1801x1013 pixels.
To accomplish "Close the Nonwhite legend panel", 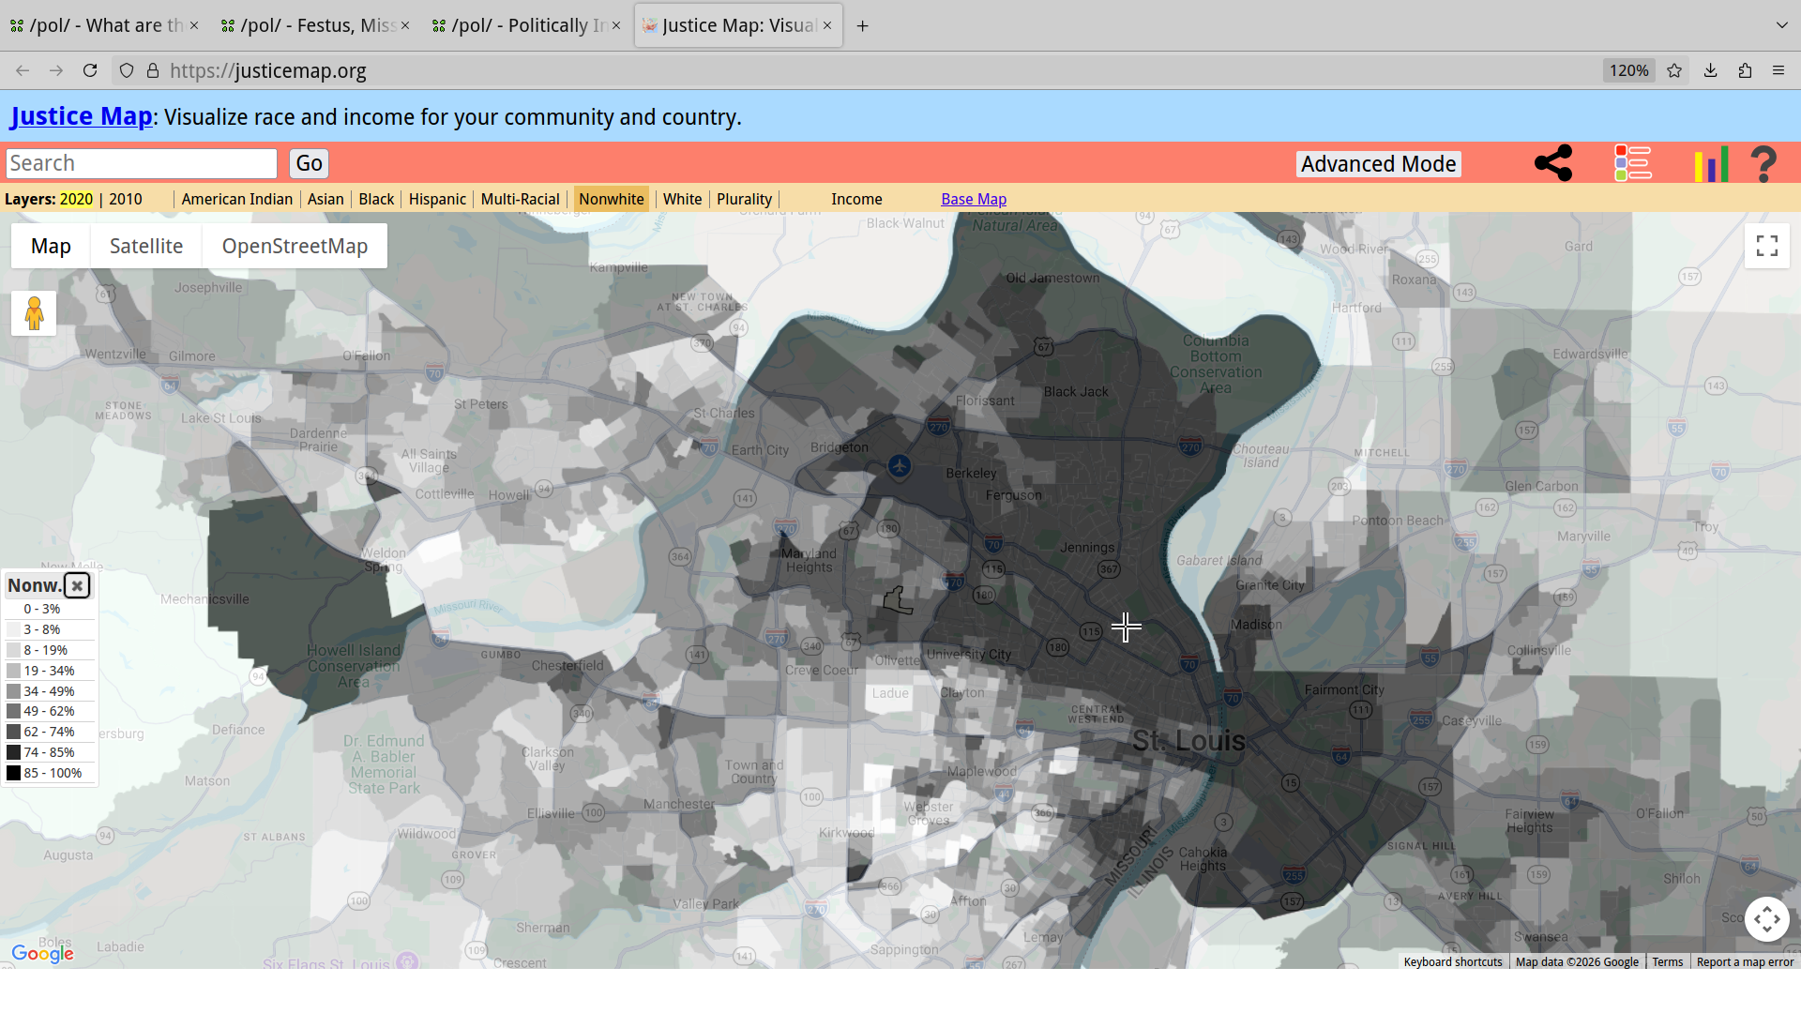I will click(77, 586).
